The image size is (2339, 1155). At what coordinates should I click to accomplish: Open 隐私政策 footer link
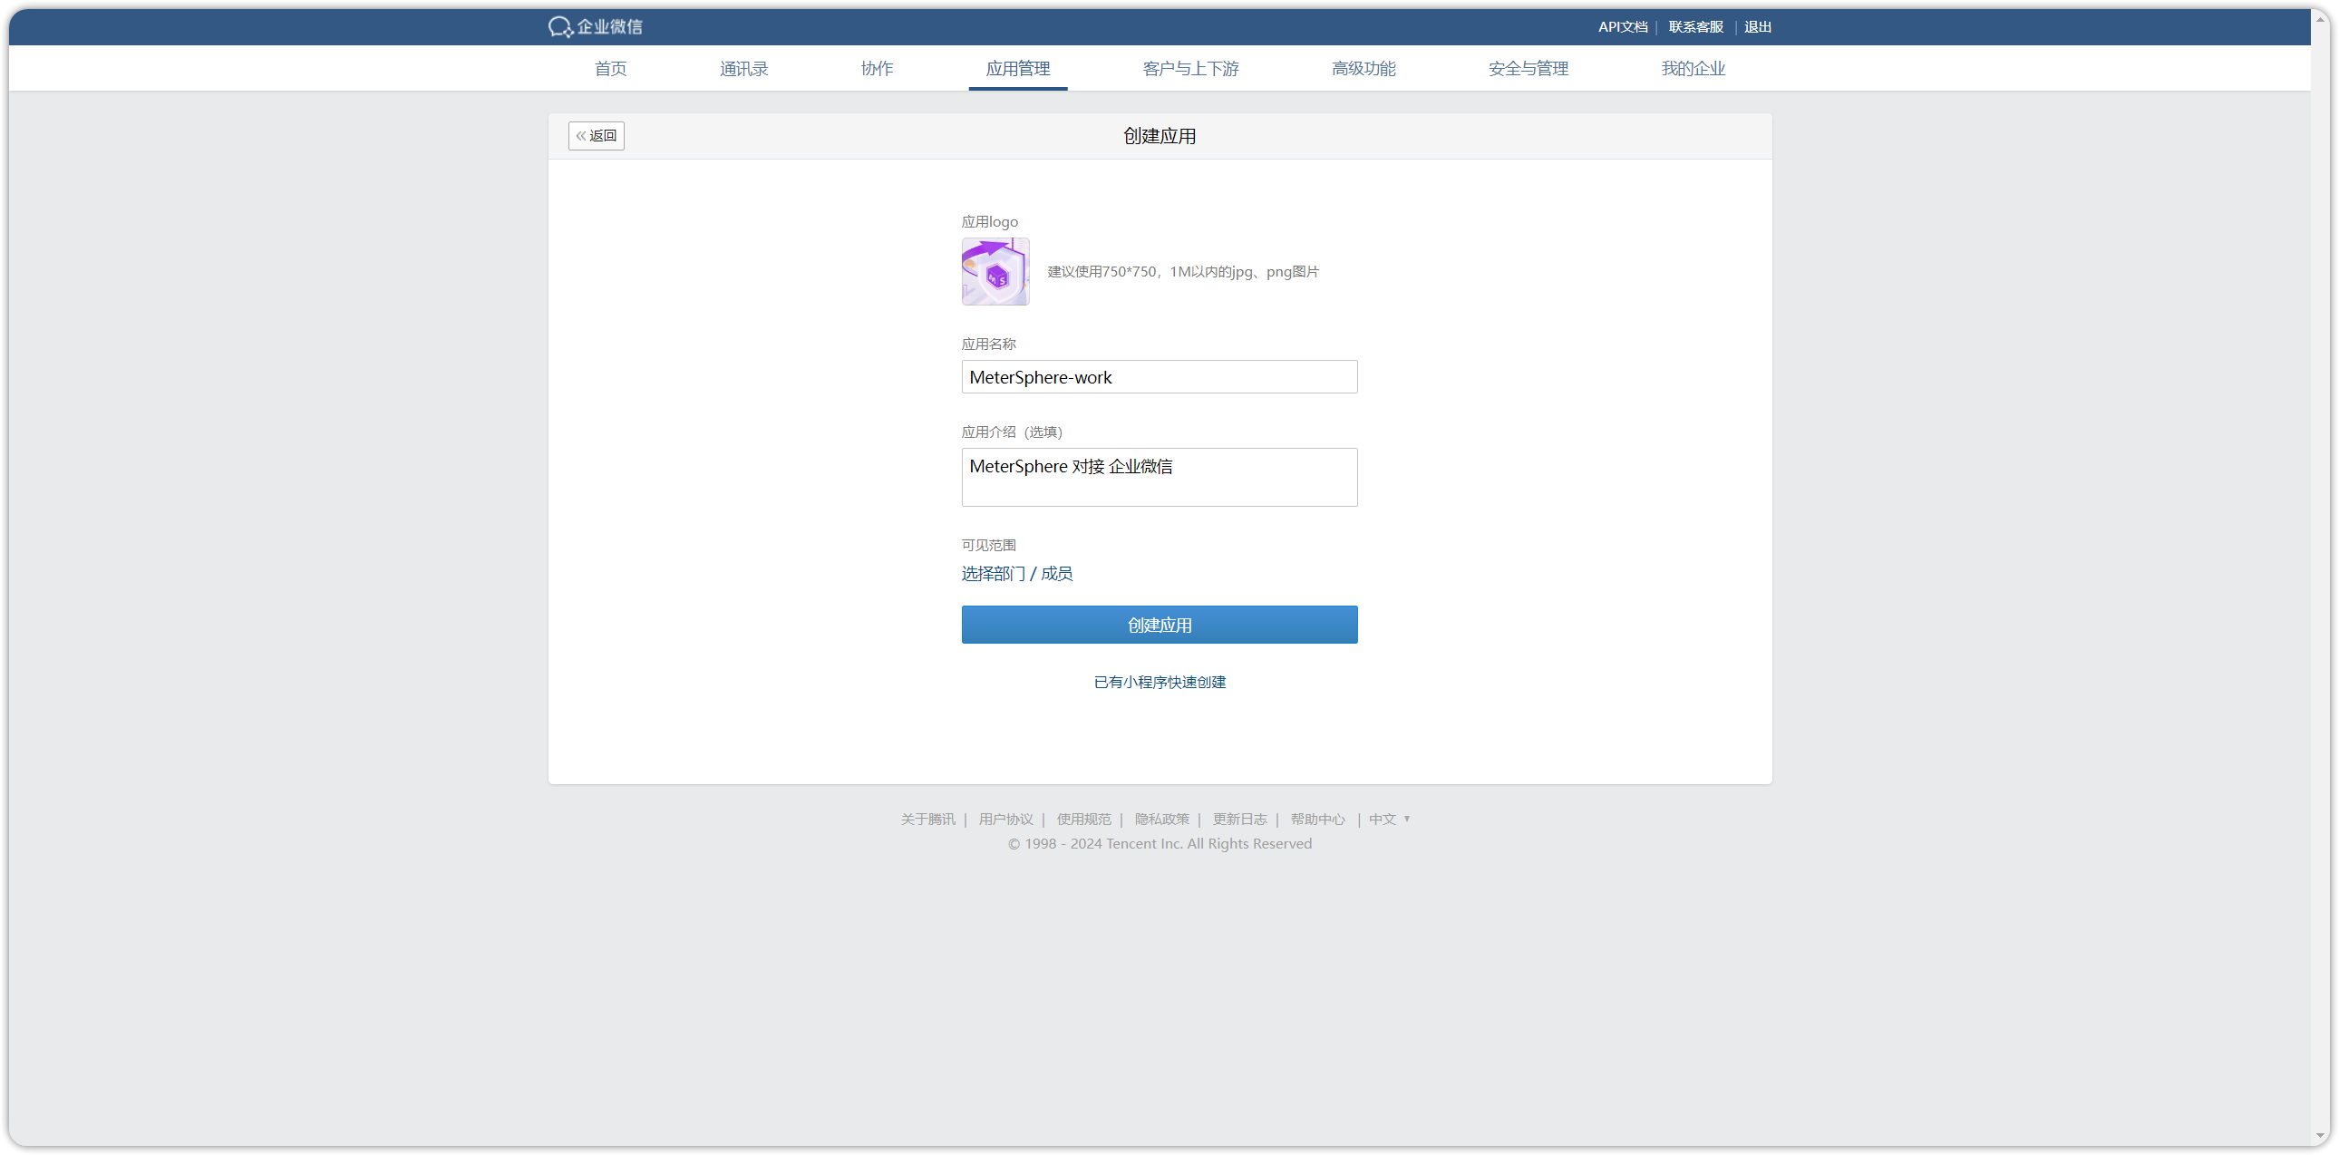tap(1162, 819)
